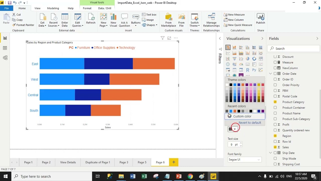Viewport: 321px width, 181px height.
Task: Pick the line chart visualization
Action: click(x=228, y=53)
